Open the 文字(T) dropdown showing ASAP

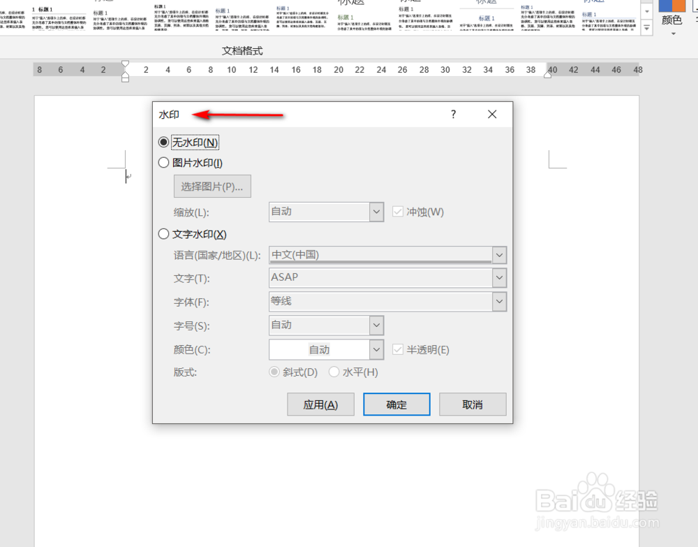(x=499, y=277)
